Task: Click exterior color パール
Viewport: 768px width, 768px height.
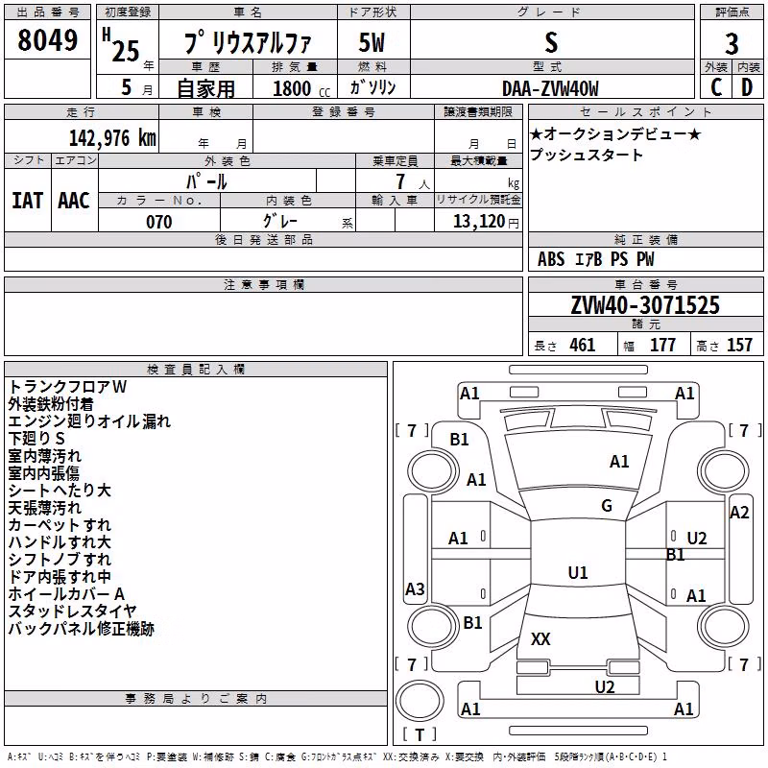Action: [206, 181]
